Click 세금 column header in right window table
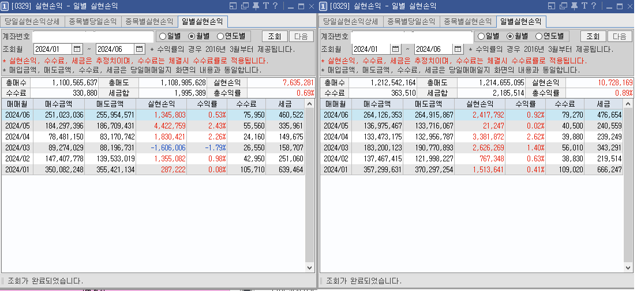This screenshot has height=291, width=637. click(604, 104)
